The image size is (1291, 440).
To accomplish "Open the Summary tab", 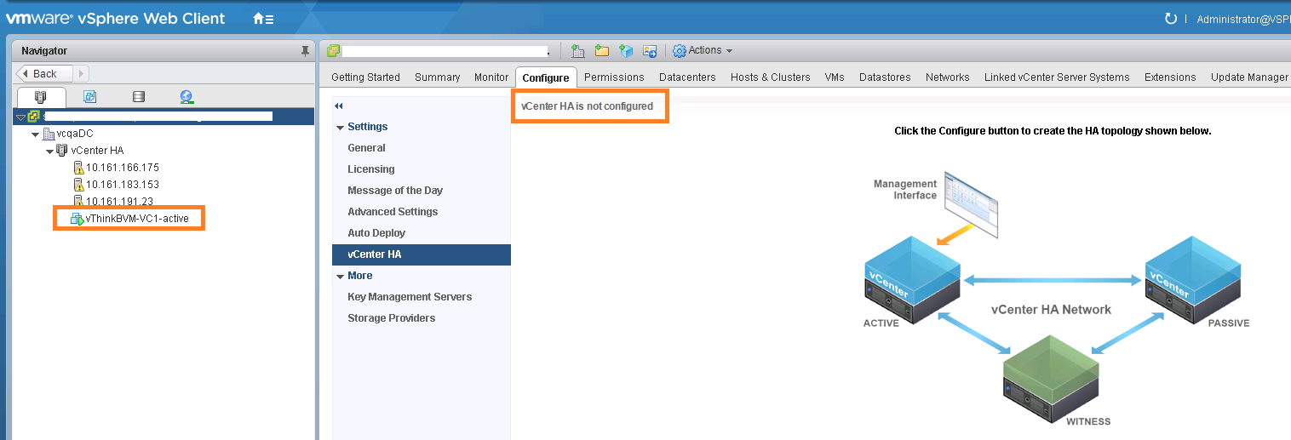I will click(437, 77).
